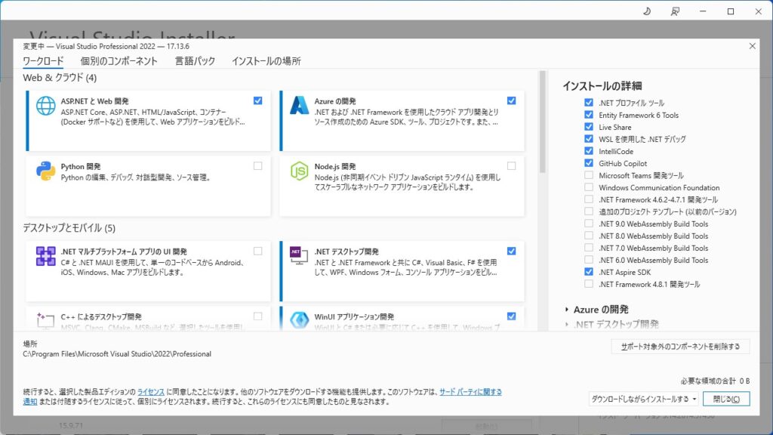The height and width of the screenshot is (435, 773).
Task: Uncheck the WinUI アプリケーション開発 workload
Action: point(511,316)
